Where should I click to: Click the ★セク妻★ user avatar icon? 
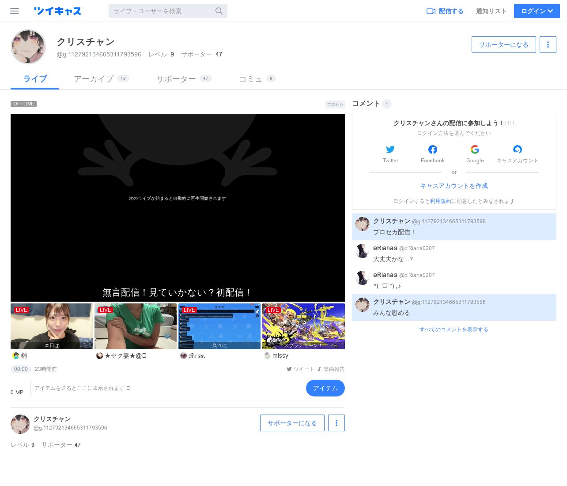99,355
